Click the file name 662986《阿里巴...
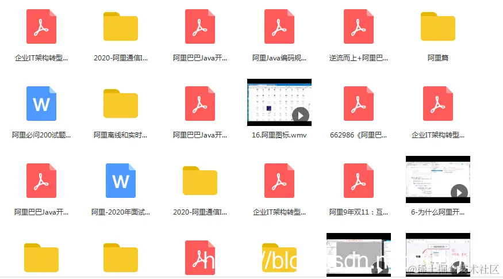This screenshot has width=503, height=279. coord(358,135)
